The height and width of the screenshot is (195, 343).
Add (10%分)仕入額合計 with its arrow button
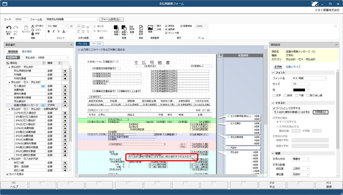pyautogui.click(x=65, y=113)
